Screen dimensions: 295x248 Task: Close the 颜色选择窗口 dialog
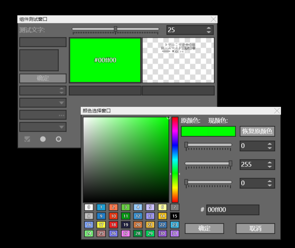pyautogui.click(x=277, y=111)
